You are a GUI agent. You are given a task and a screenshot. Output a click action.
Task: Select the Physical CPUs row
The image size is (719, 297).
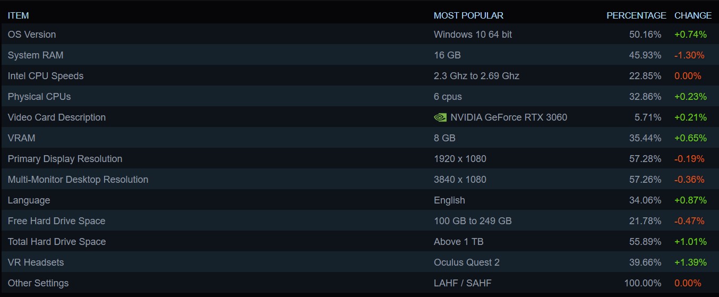coord(359,96)
